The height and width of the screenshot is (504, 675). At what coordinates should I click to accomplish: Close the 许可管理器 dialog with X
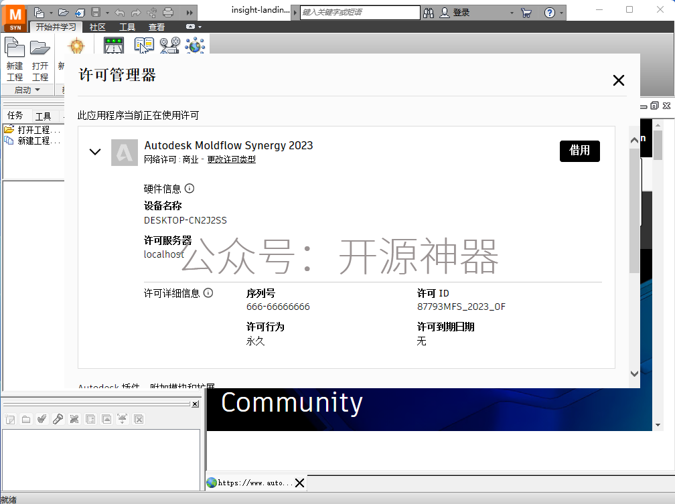click(x=618, y=80)
